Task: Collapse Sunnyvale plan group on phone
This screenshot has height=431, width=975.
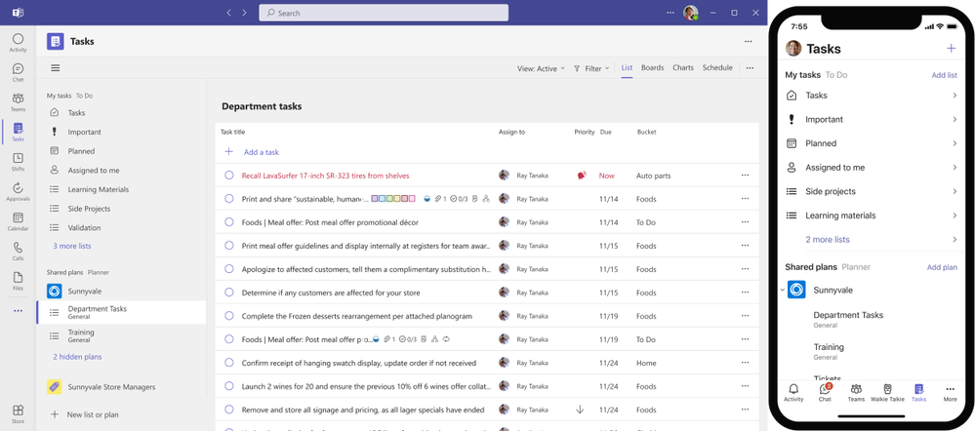Action: [x=783, y=290]
